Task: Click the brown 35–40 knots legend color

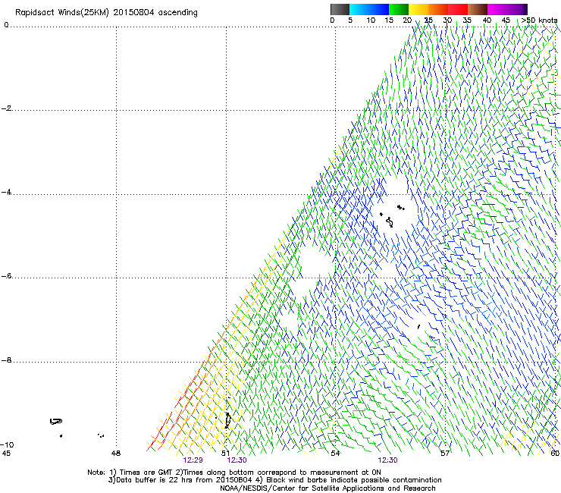Action: point(478,9)
